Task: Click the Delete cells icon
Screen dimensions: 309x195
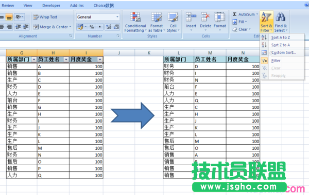Action: point(205,17)
